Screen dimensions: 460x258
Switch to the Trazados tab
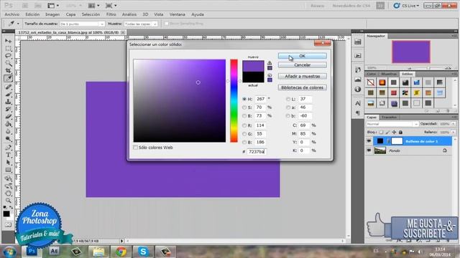pos(389,118)
